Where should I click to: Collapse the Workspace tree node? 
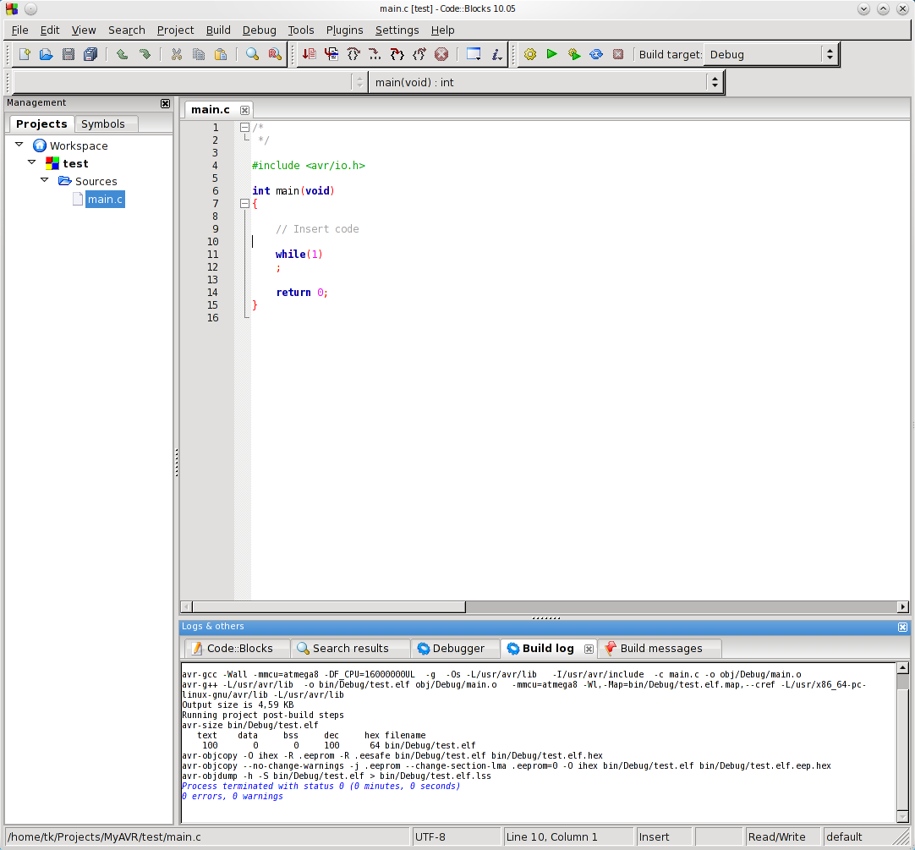coord(19,145)
